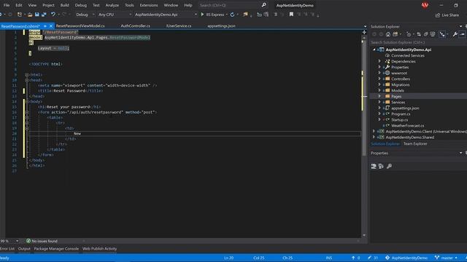Click the AN user account avatar
The height and width of the screenshot is (262, 467).
425,5
